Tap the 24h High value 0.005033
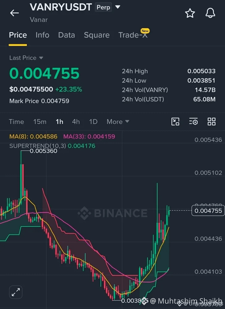The image size is (225, 309). pyautogui.click(x=201, y=71)
